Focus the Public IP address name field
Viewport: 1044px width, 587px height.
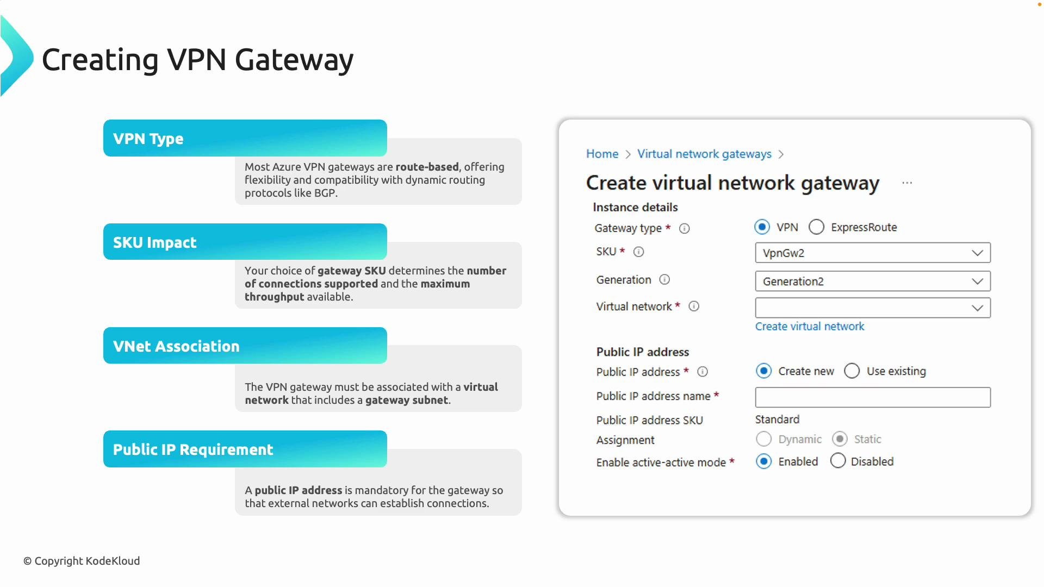(873, 397)
